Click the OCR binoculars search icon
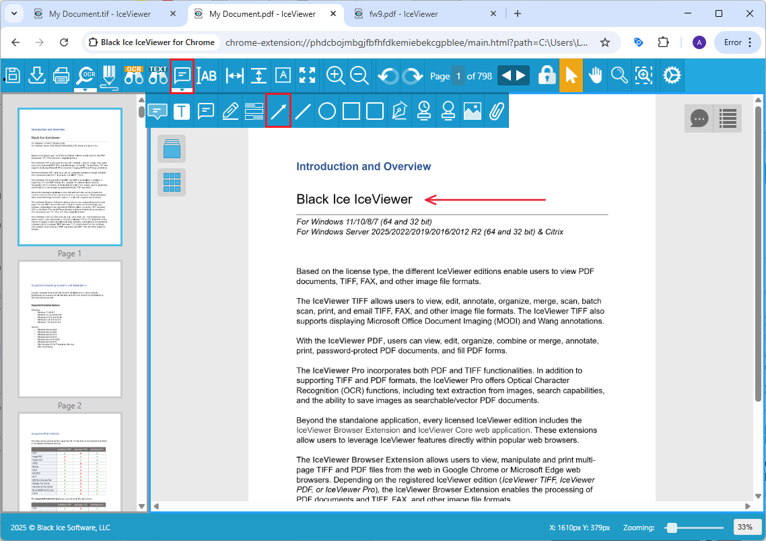 tap(133, 75)
